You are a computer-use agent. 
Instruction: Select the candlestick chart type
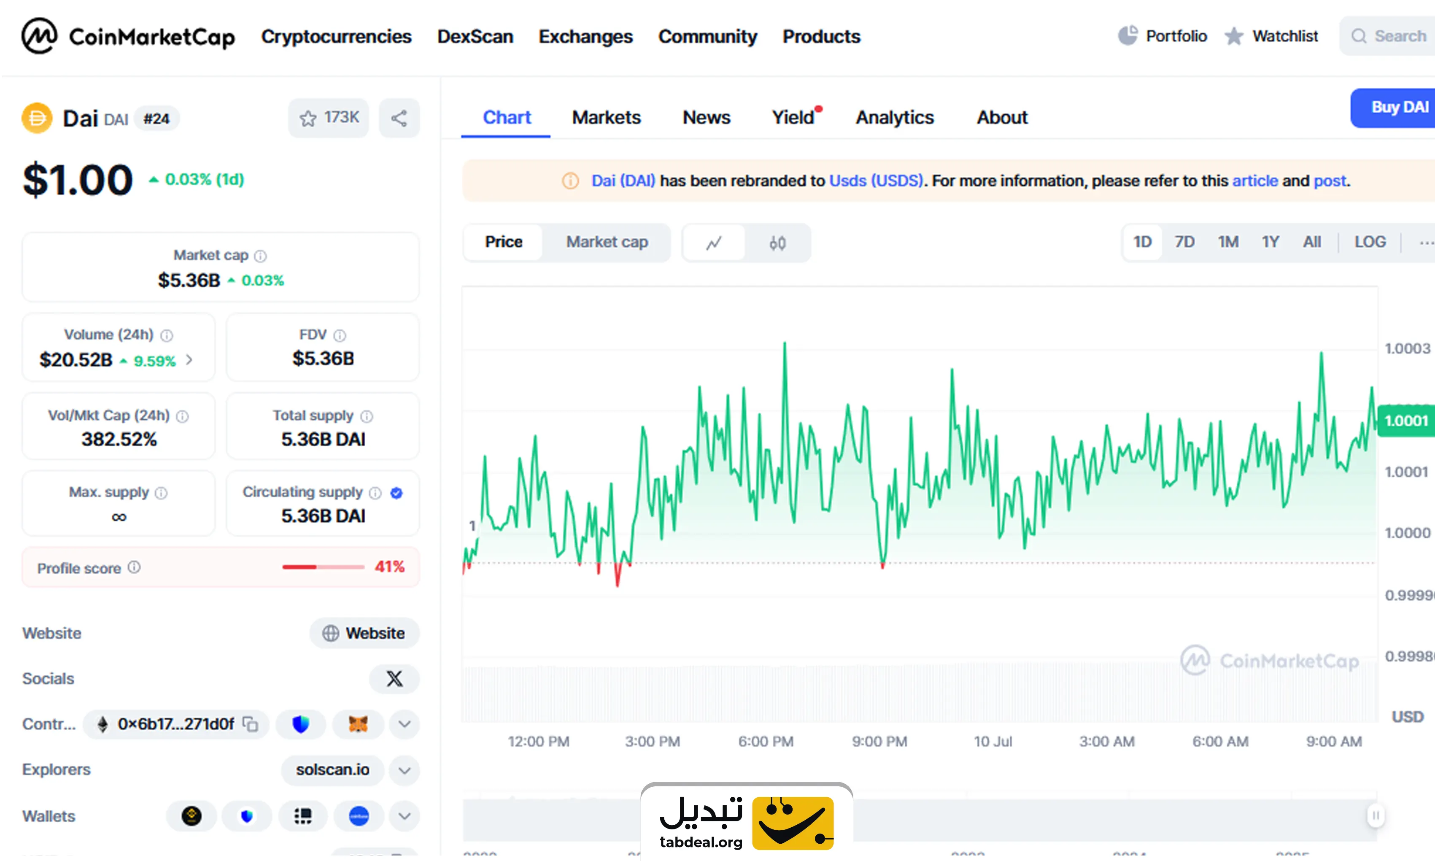pyautogui.click(x=778, y=243)
